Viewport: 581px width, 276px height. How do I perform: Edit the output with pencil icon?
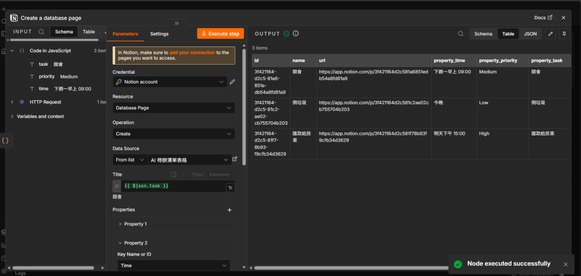coord(550,33)
